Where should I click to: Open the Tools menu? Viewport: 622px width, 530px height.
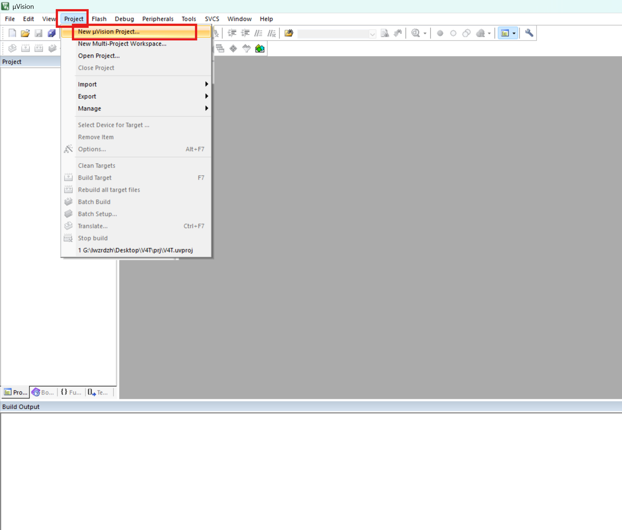[x=189, y=19]
